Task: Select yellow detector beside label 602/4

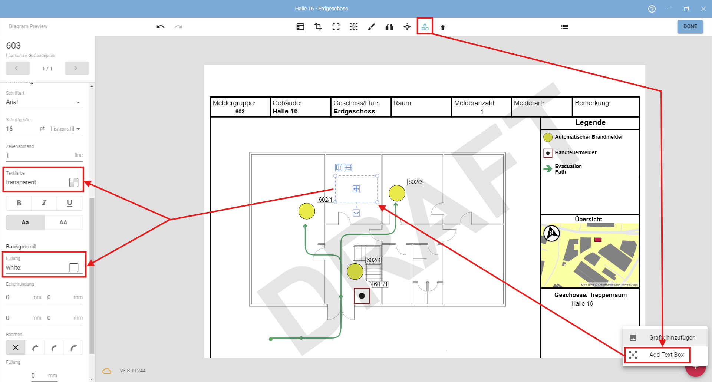Action: (x=355, y=271)
